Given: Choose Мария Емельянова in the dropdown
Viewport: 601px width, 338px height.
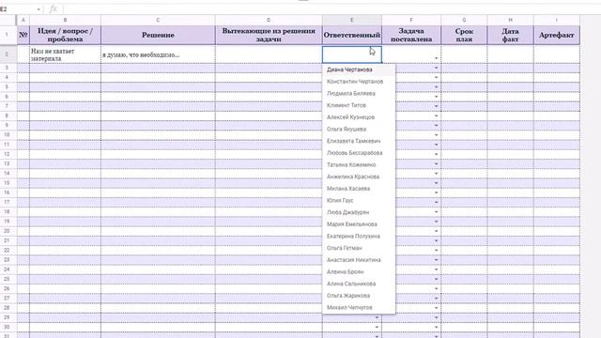Looking at the screenshot, I should [x=359, y=224].
